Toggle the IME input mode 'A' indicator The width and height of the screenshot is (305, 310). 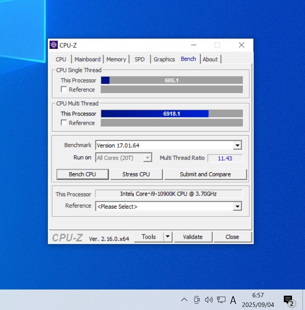(233, 300)
